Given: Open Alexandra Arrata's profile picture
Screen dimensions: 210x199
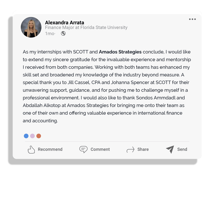Looking at the screenshot, I should coord(31,27).
